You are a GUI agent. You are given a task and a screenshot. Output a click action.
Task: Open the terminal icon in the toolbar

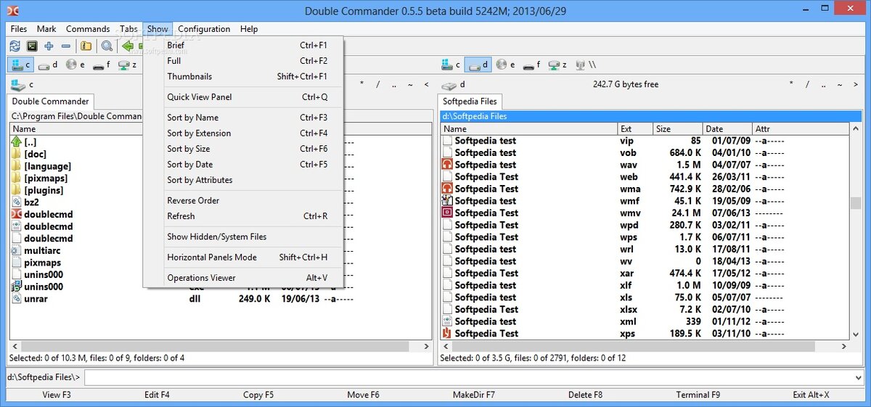[32, 46]
